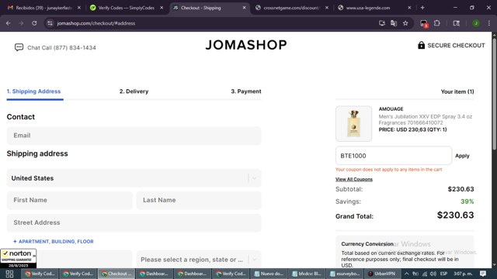
Task: Open the region or state dropdown
Action: [199, 260]
